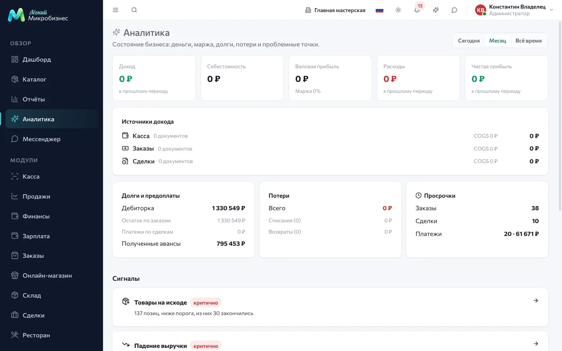This screenshot has width=562, height=351.
Task: Click the критично badge on Товары на исходе
Action: pyautogui.click(x=206, y=303)
